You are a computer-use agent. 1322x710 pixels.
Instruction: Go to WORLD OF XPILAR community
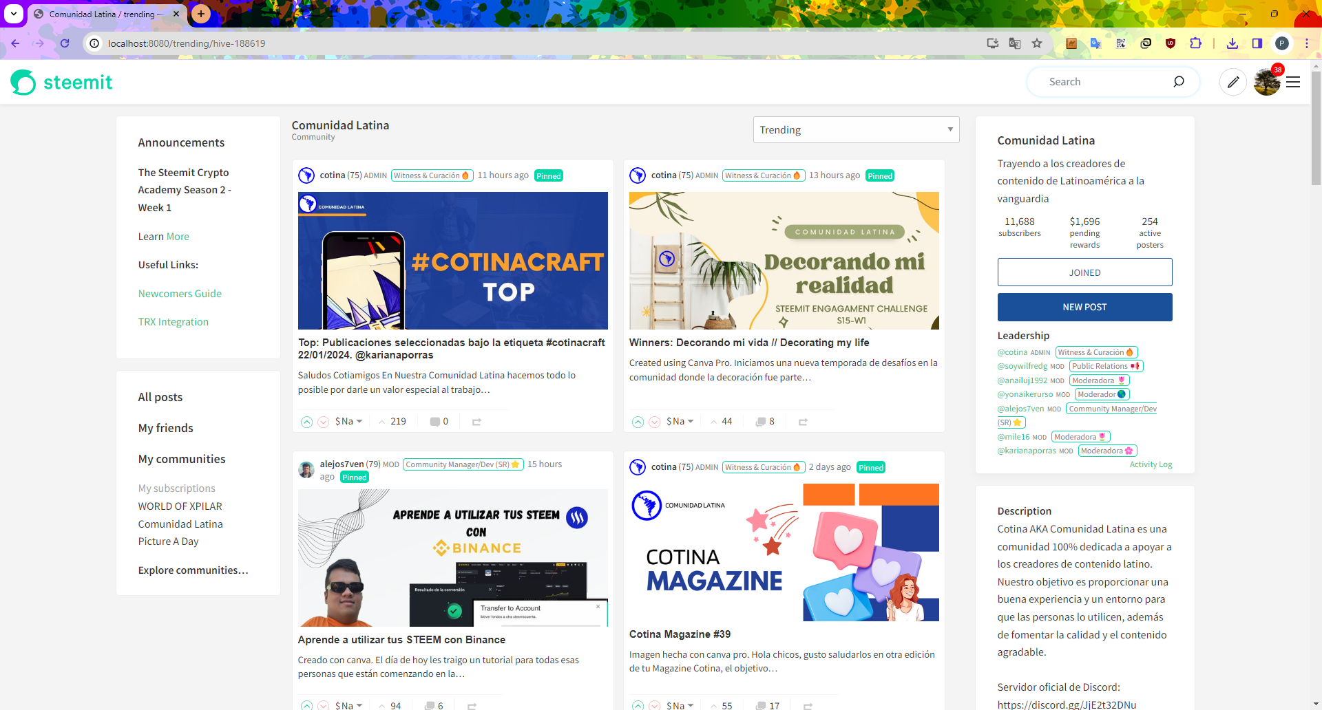pyautogui.click(x=180, y=506)
